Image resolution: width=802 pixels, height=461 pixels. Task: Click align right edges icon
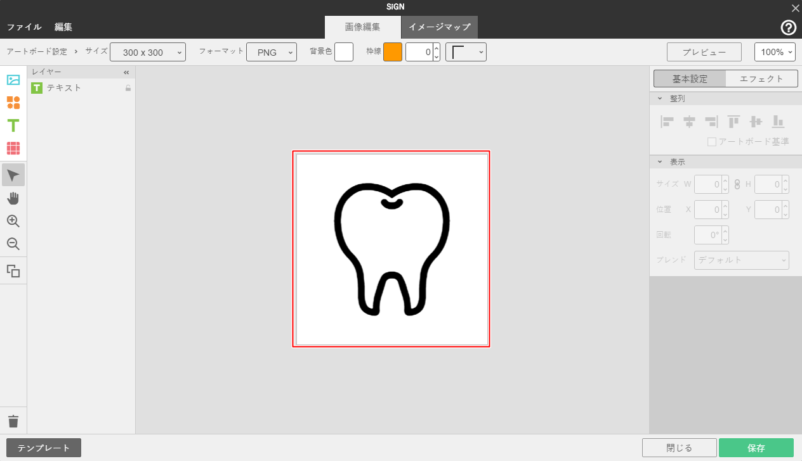(711, 122)
